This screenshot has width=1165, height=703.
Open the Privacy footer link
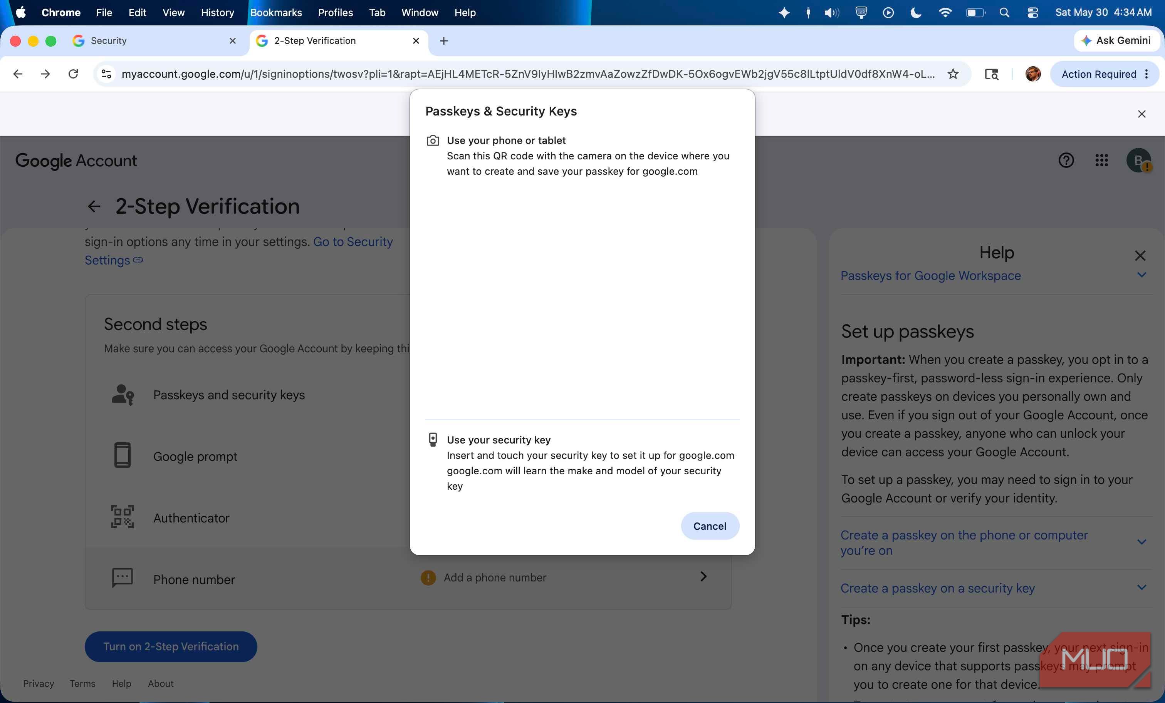(x=38, y=684)
